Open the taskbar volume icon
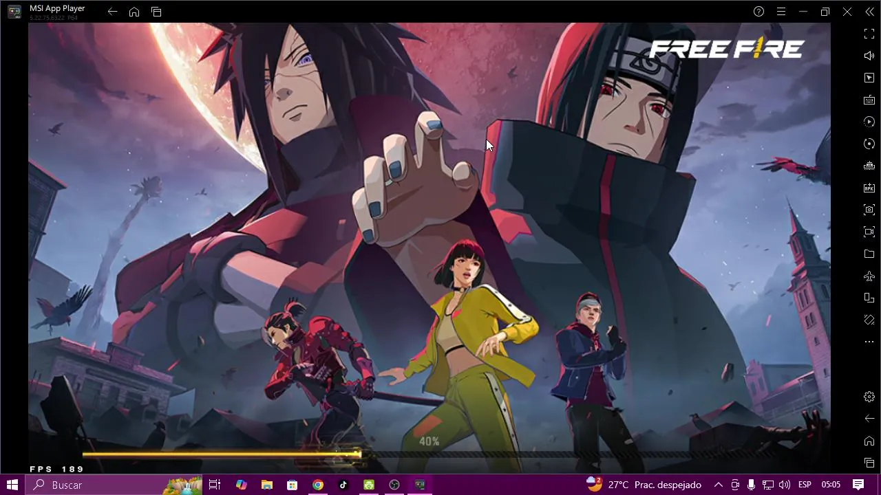 (785, 485)
